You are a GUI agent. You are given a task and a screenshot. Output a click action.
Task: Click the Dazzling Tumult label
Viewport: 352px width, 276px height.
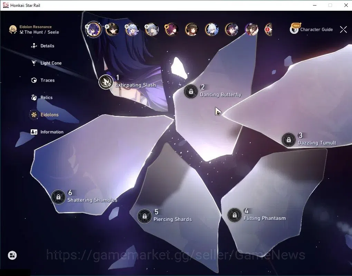(317, 143)
